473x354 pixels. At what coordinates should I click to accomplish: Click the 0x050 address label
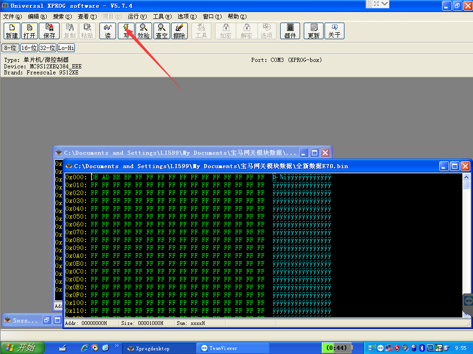76,216
